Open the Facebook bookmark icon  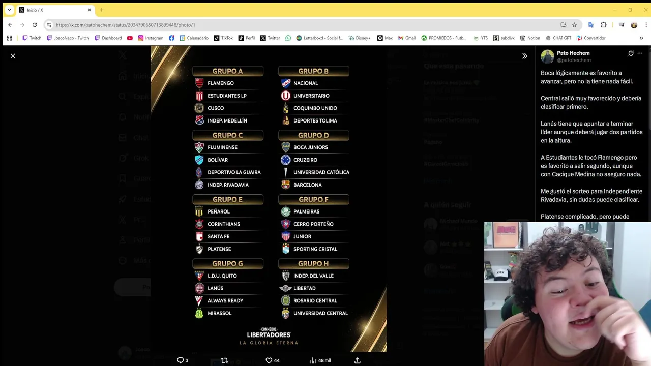[171, 38]
